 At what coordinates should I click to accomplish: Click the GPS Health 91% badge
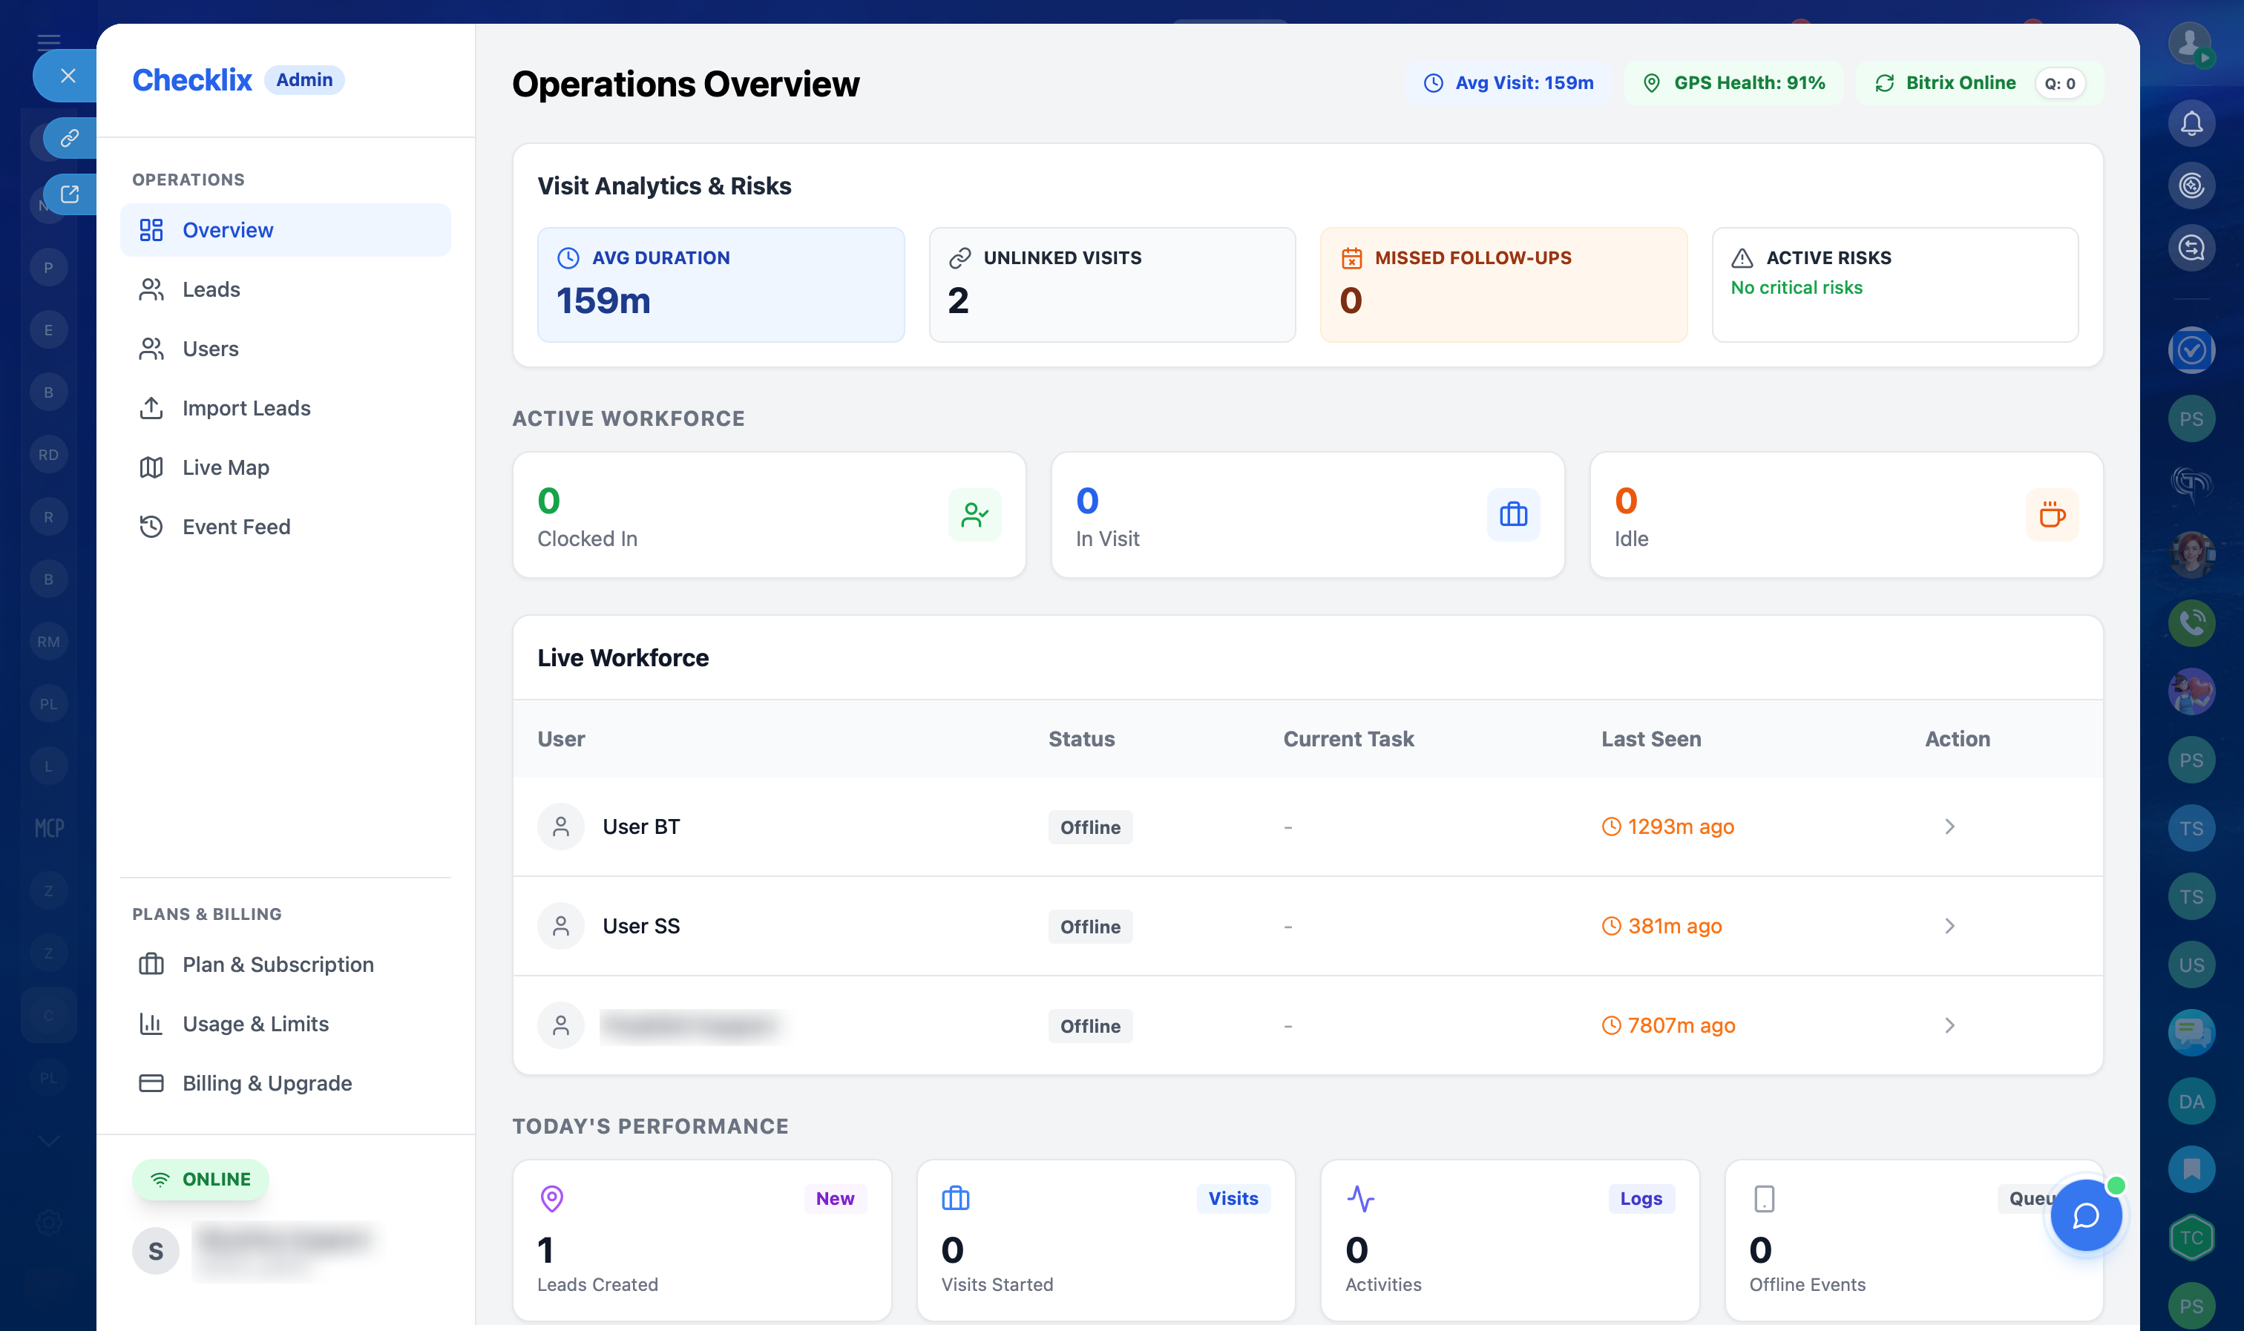(1733, 82)
